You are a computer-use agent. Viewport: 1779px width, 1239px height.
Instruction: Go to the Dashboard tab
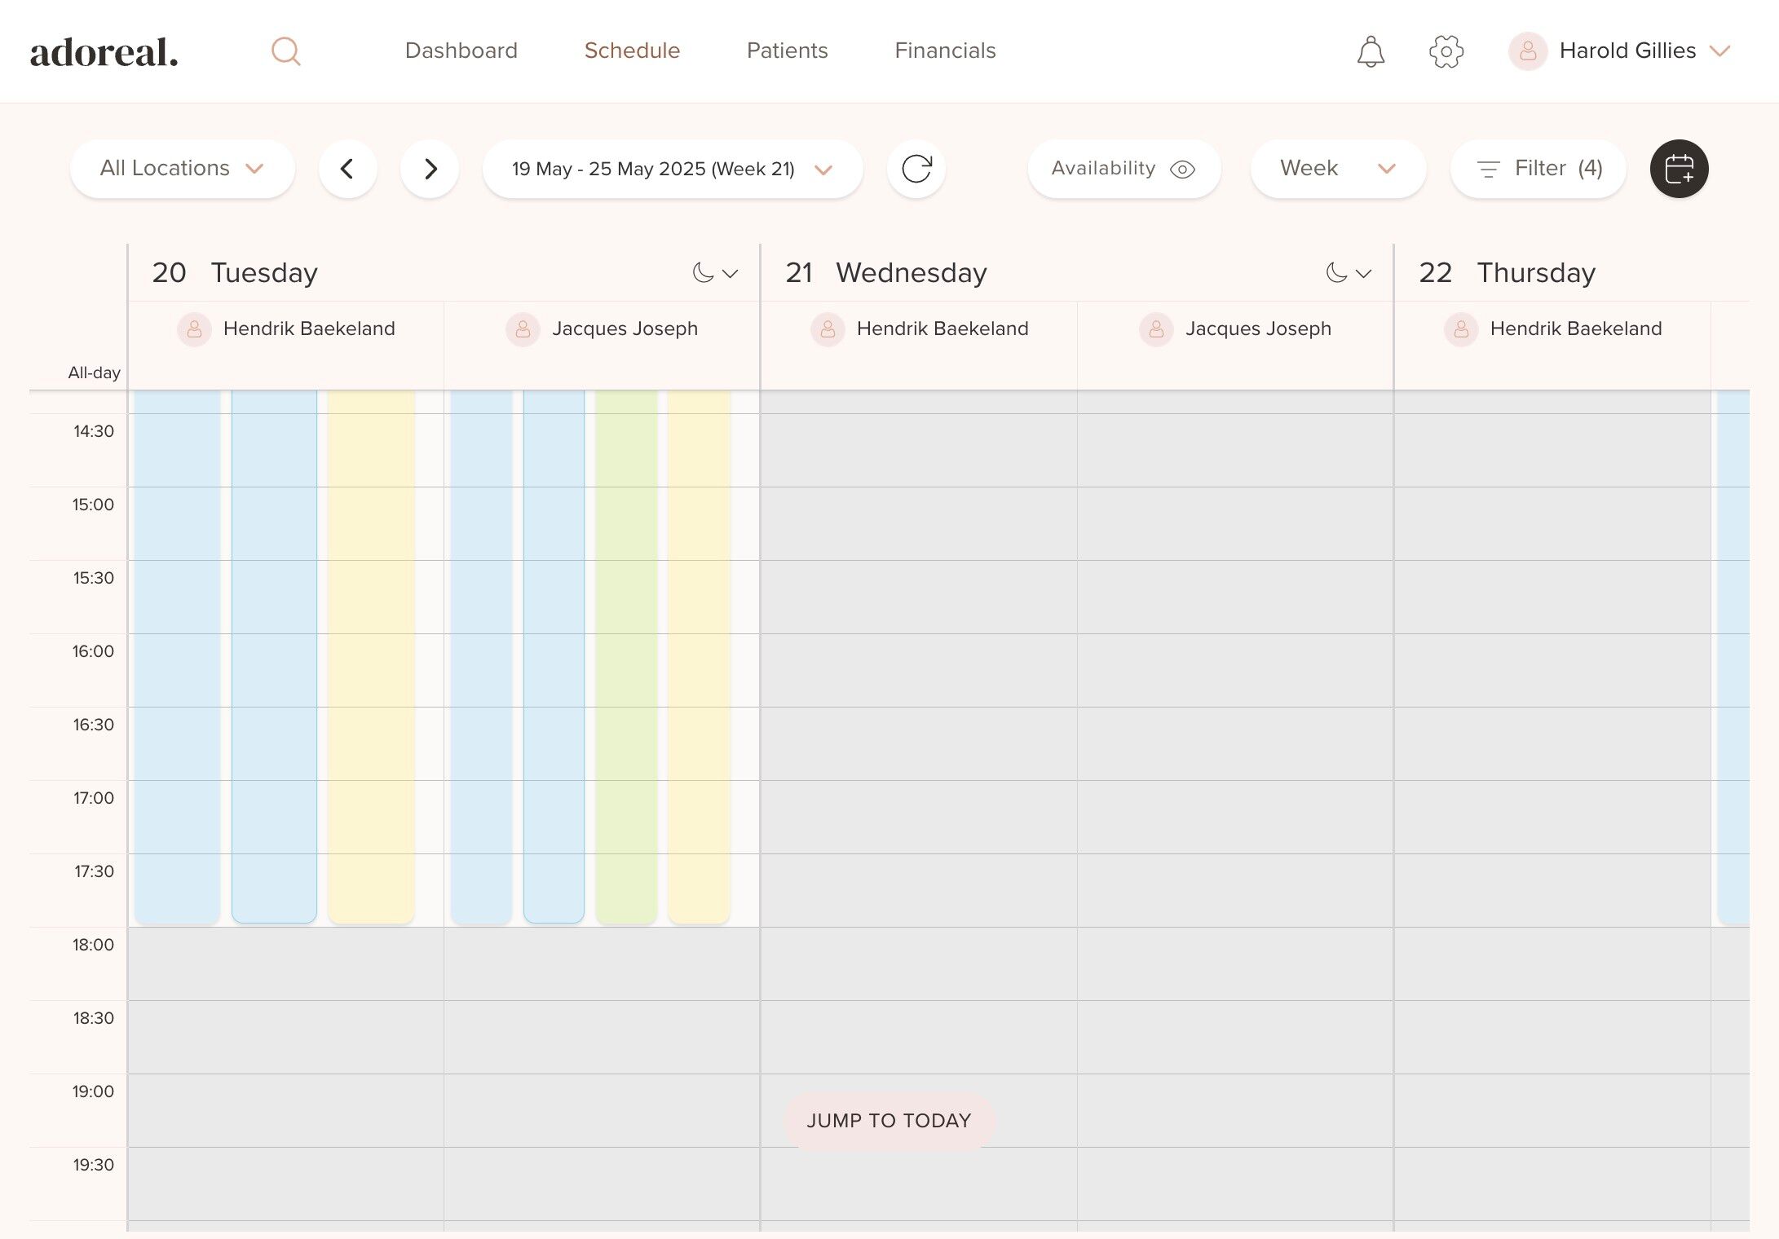(x=461, y=51)
